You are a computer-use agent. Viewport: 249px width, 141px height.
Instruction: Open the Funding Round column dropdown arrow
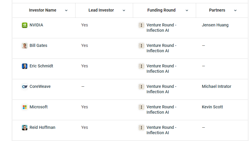[x=187, y=10]
